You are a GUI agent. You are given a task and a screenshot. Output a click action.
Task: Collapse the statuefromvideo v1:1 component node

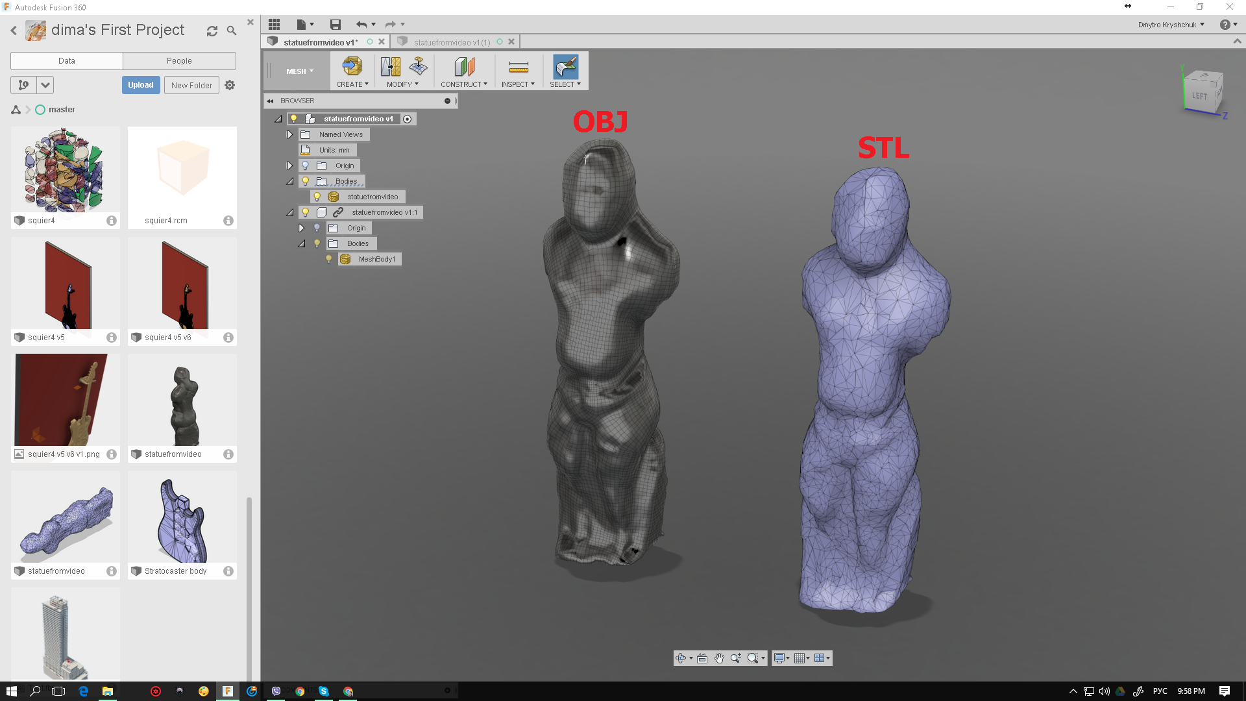(x=289, y=212)
